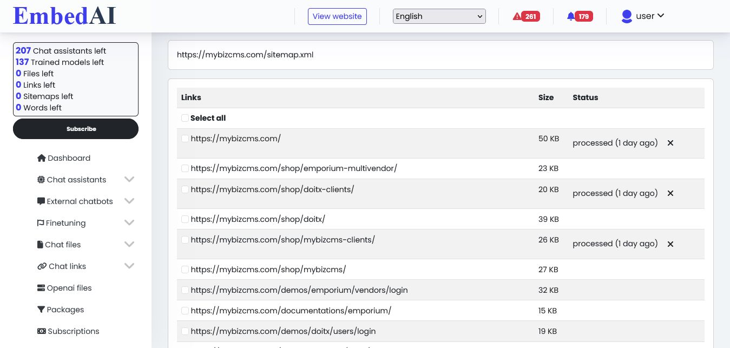This screenshot has width=730, height=348.
Task: Click the Subscriptions money icon
Action: click(41, 331)
